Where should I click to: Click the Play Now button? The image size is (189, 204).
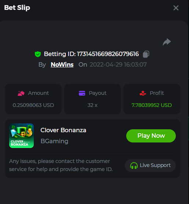click(151, 136)
